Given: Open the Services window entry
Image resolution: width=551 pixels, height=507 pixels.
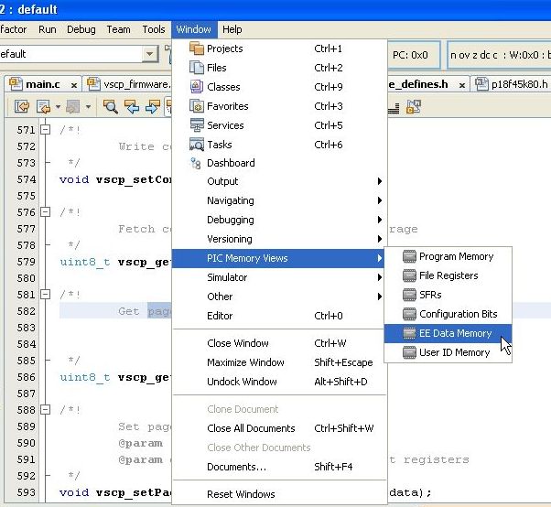Looking at the screenshot, I should [225, 125].
